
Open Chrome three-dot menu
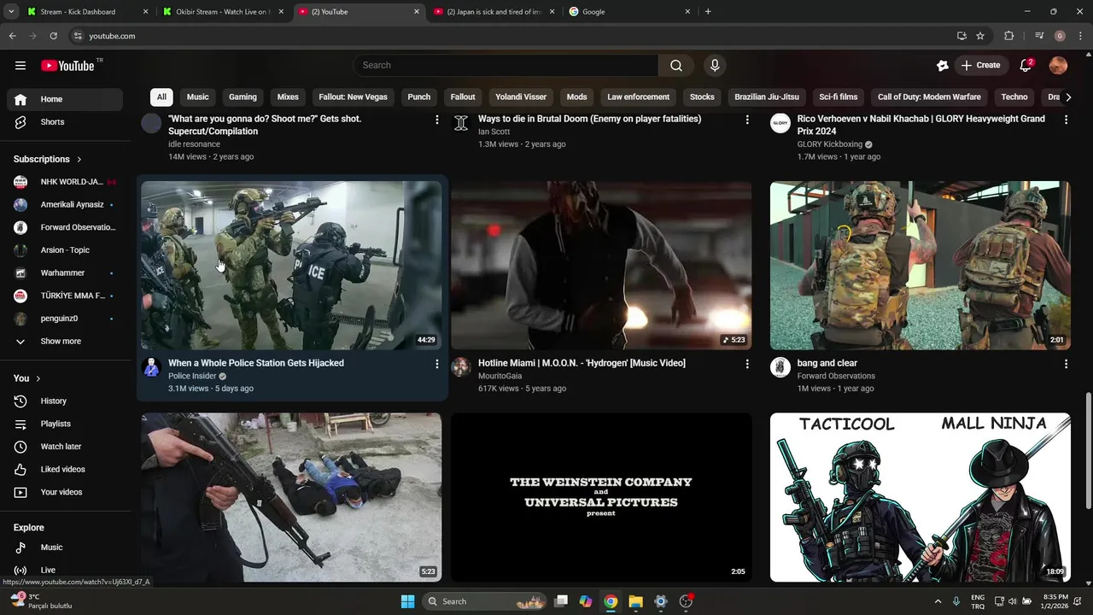(x=1081, y=36)
